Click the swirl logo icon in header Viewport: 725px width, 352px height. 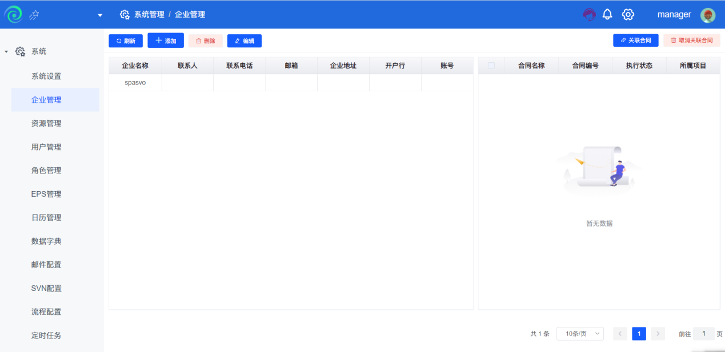[13, 14]
